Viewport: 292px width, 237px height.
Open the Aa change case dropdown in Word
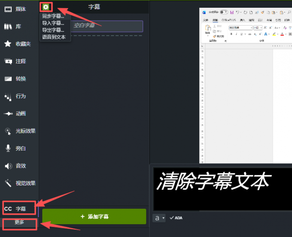click(277, 28)
